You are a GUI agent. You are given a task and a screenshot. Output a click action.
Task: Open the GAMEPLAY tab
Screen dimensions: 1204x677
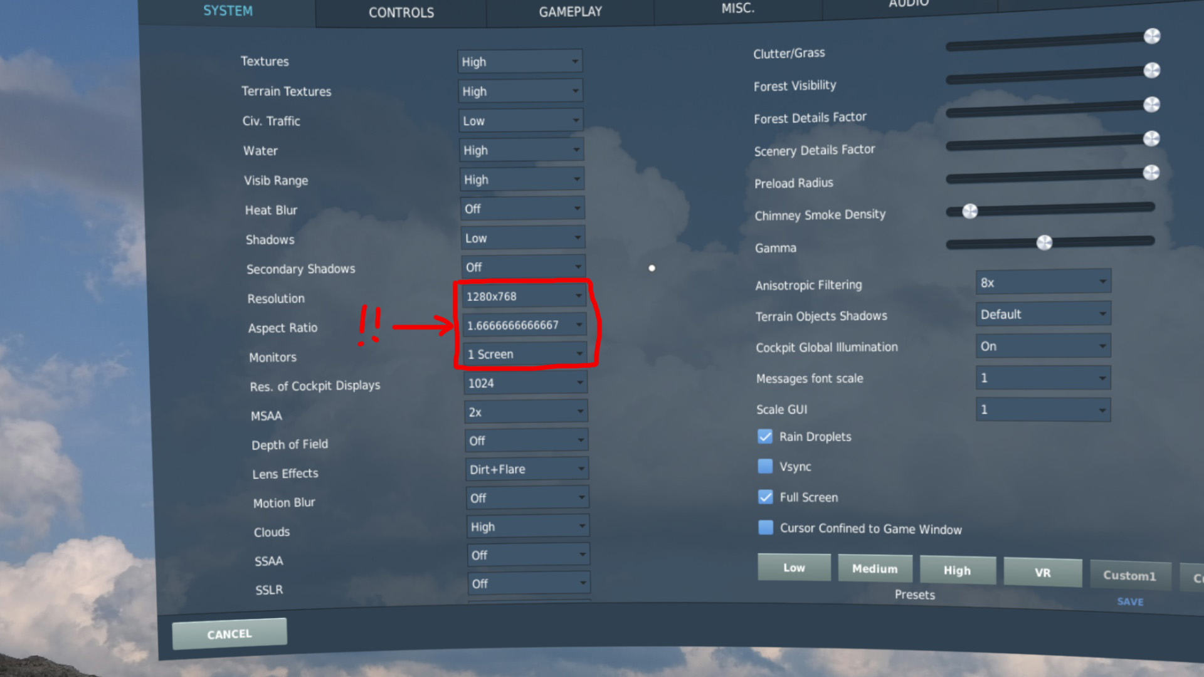tap(570, 11)
